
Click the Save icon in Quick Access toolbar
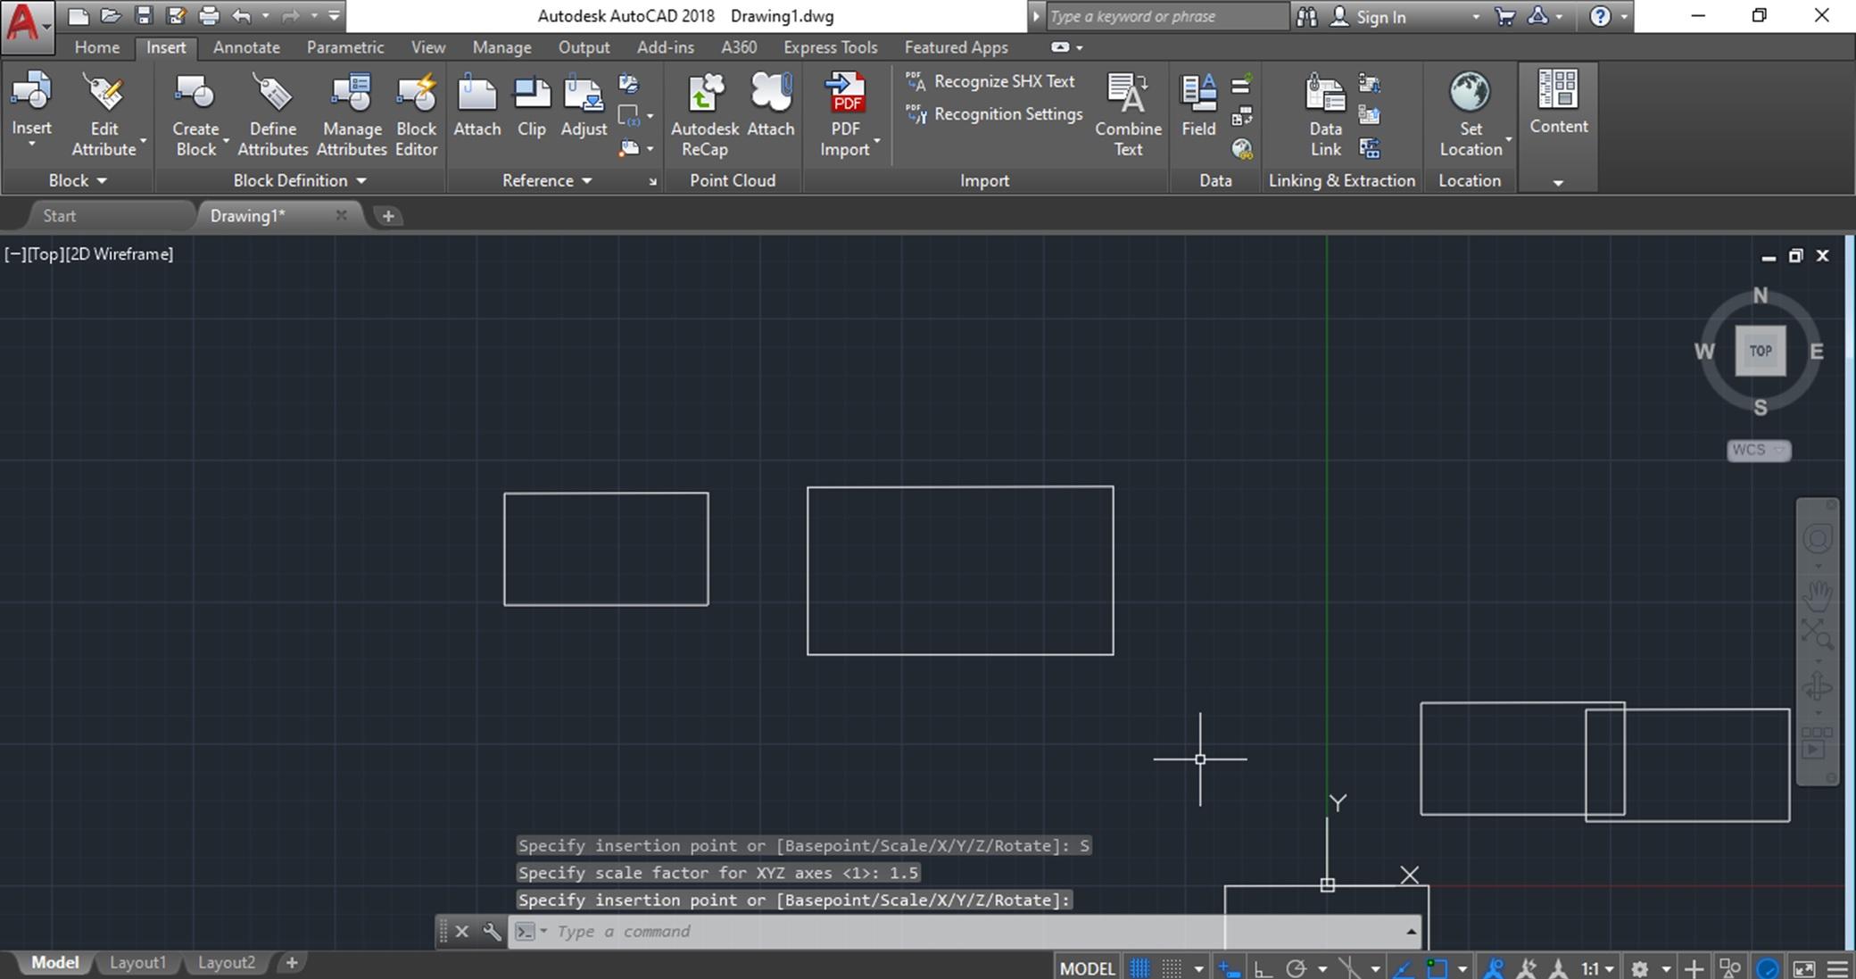tap(144, 16)
